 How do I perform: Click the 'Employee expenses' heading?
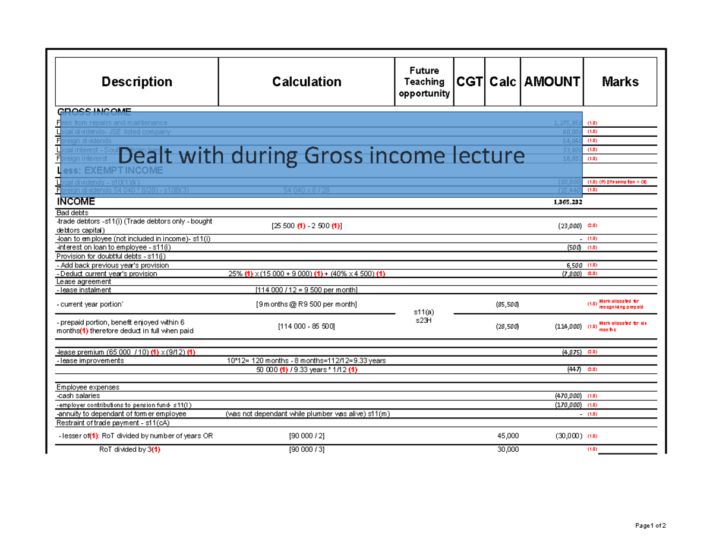pos(88,387)
